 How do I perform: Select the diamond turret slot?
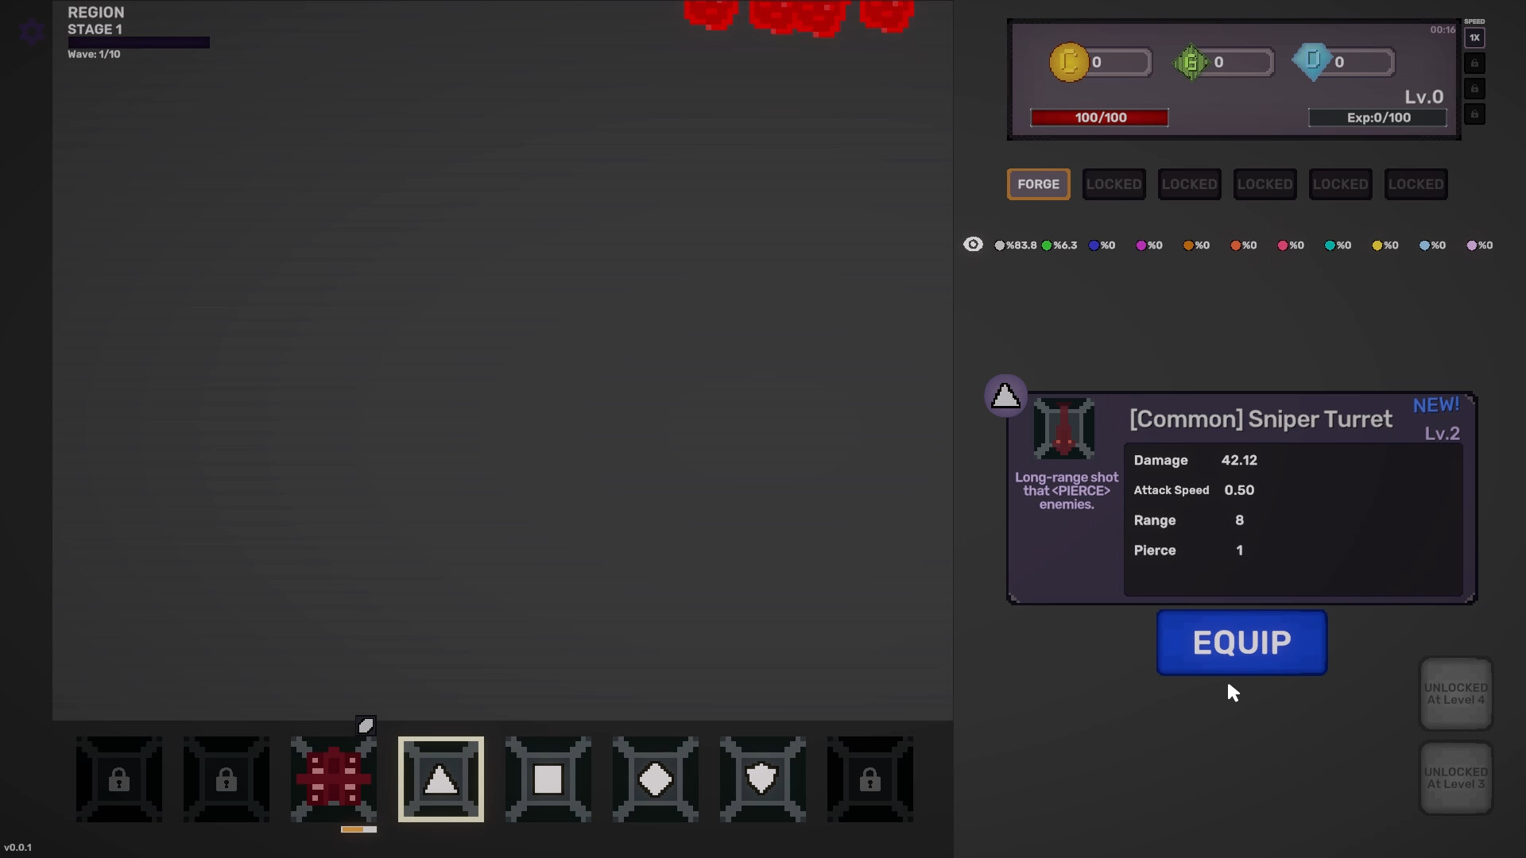pyautogui.click(x=656, y=779)
